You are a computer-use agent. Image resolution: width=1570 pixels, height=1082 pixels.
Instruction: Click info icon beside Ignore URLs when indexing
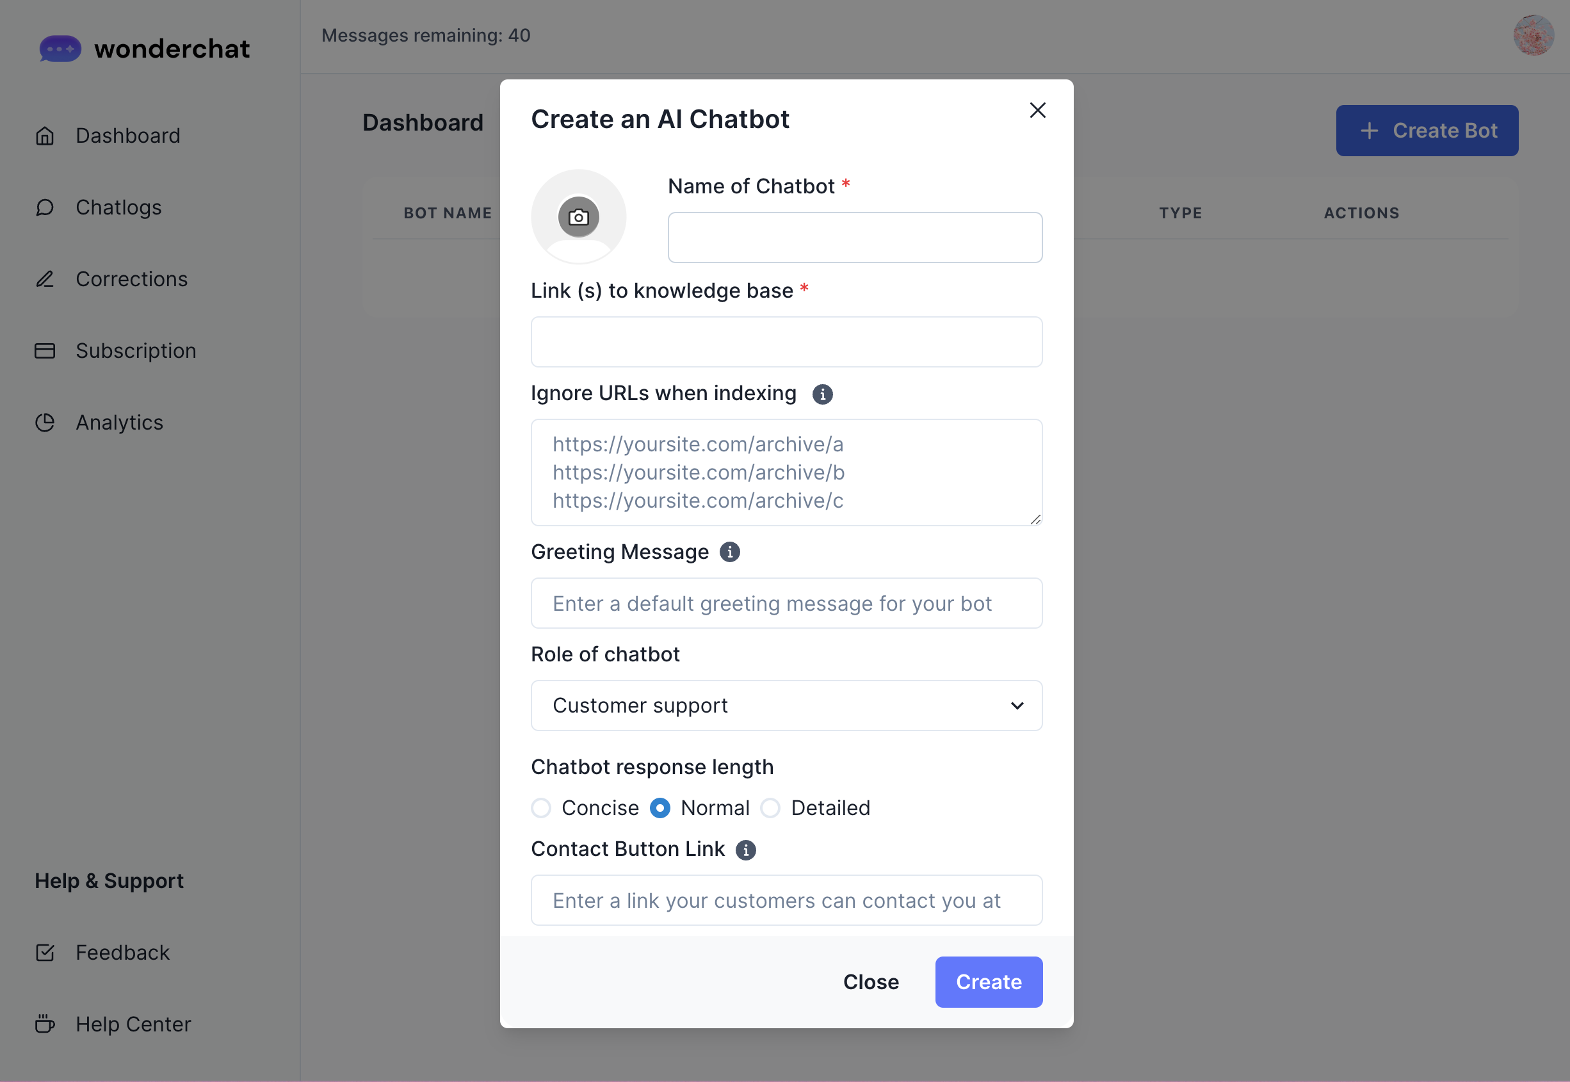click(822, 394)
